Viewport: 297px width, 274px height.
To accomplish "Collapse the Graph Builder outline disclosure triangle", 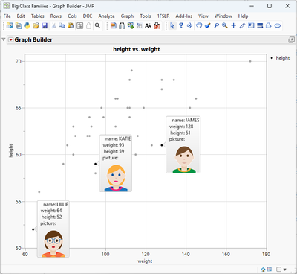I will pos(4,39).
